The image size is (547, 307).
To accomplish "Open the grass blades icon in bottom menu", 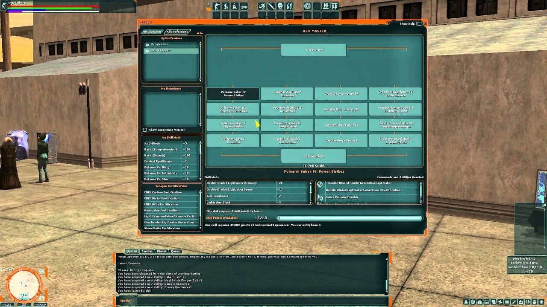I will (528, 302).
